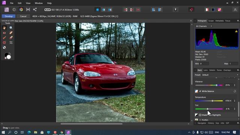This screenshot has height=135, width=240.
Task: Select the View (hand) tool
Action: 4,28
